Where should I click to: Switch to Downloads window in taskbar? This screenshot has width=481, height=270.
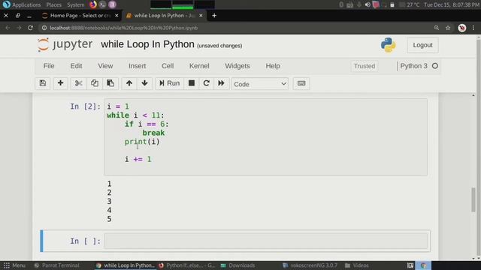[238, 265]
